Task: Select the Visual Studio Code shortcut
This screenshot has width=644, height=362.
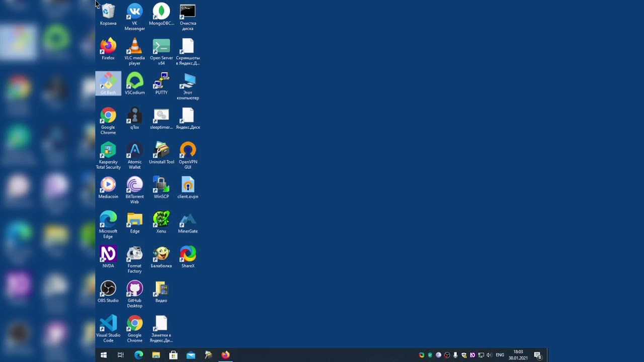Action: coord(108,329)
